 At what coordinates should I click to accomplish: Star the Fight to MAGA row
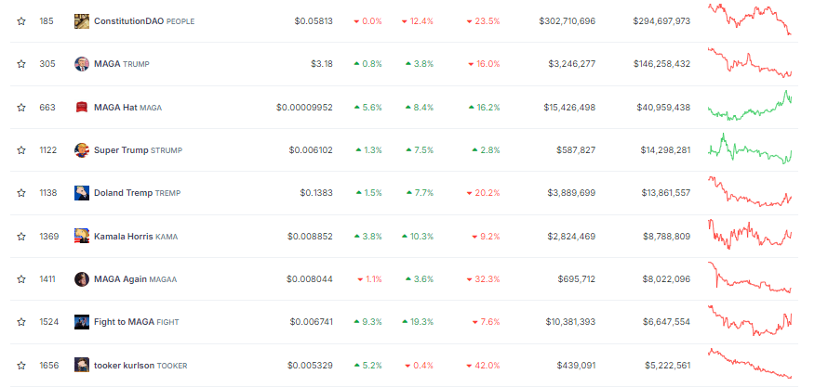pos(21,322)
